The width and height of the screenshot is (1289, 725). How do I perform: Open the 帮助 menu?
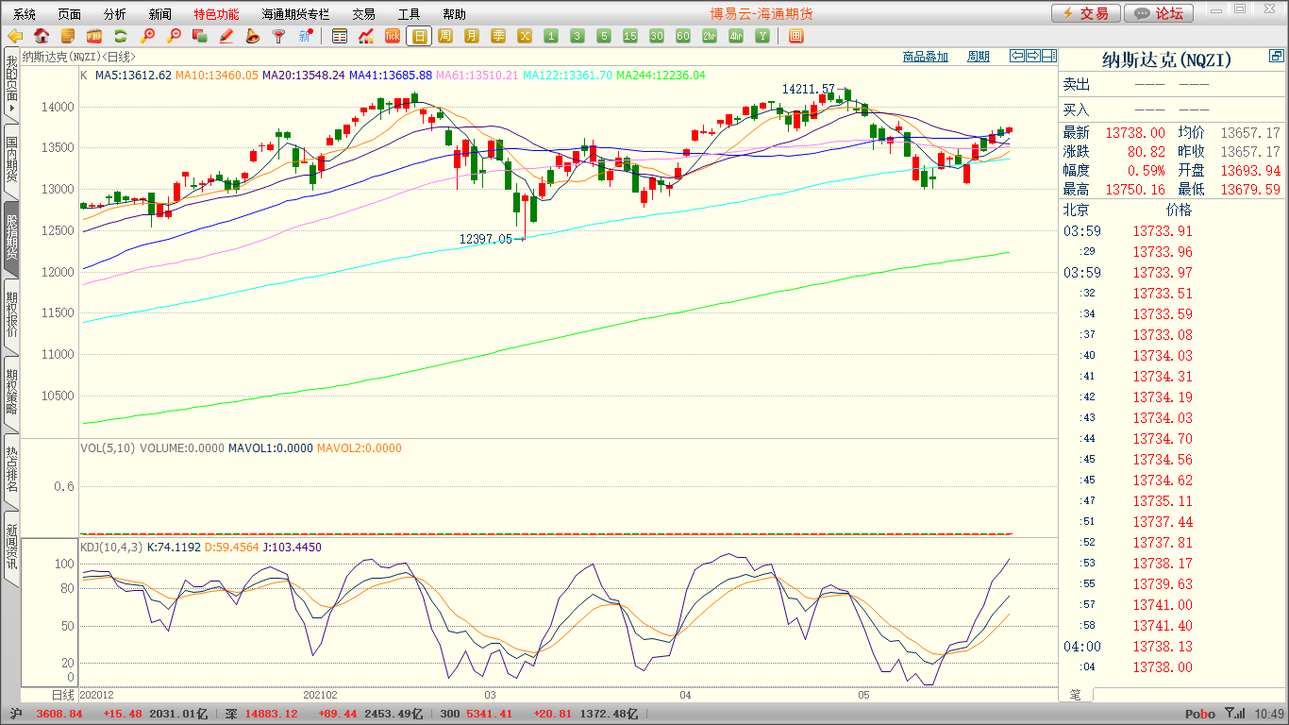pos(454,14)
